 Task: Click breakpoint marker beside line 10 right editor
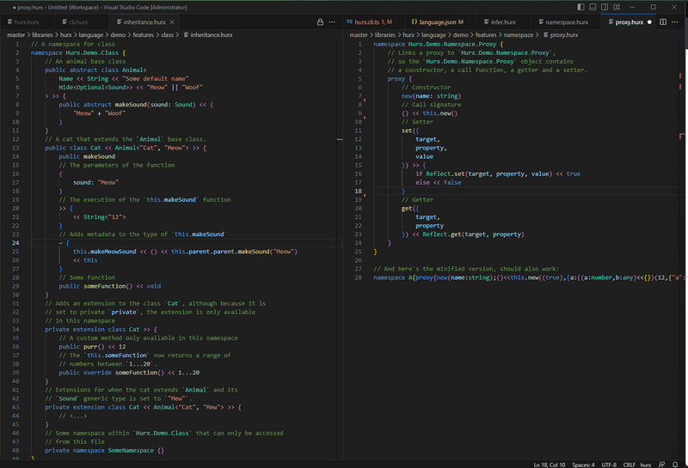(x=365, y=118)
